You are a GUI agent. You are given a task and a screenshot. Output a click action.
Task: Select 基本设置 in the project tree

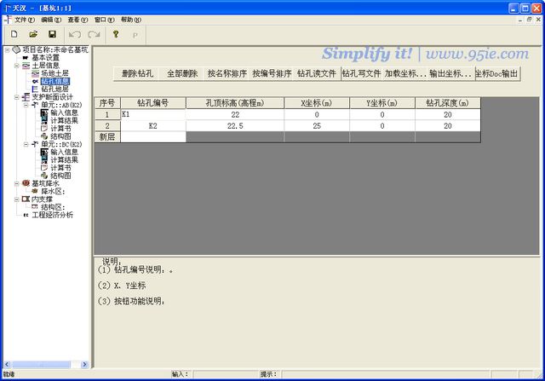pyautogui.click(x=46, y=58)
